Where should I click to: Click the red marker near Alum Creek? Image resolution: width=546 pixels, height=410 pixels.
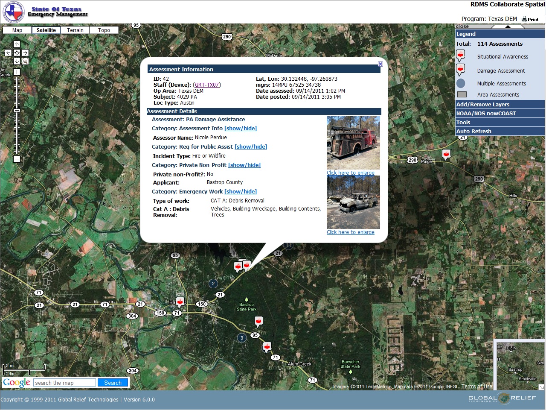coord(267,348)
